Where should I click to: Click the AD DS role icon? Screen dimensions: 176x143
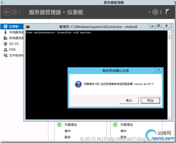pyautogui.click(x=6, y=44)
